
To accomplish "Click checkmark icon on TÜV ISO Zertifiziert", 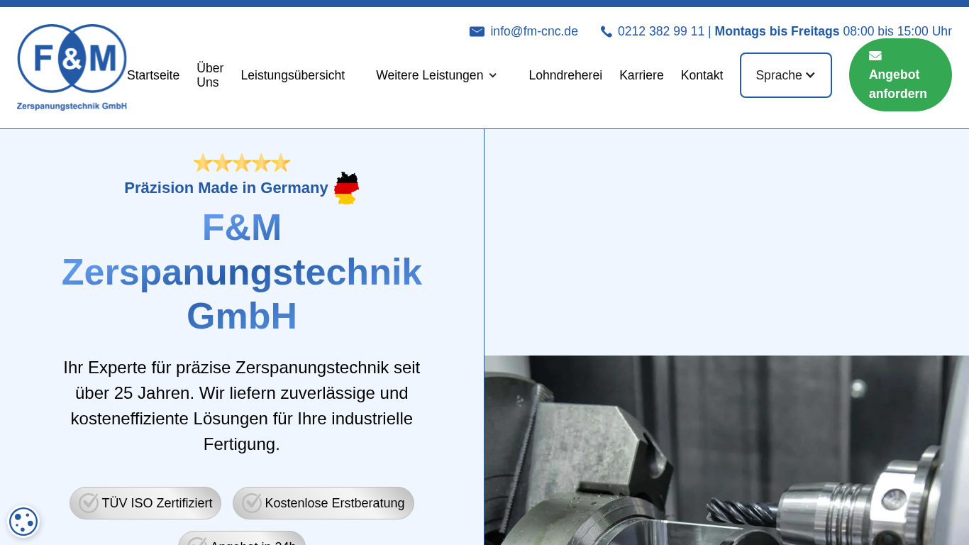I will click(89, 503).
